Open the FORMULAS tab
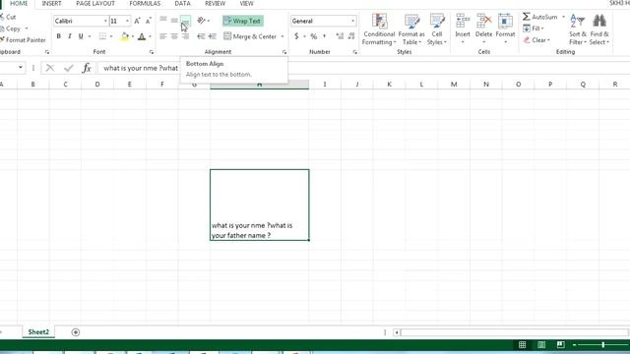This screenshot has height=354, width=630. pyautogui.click(x=145, y=3)
